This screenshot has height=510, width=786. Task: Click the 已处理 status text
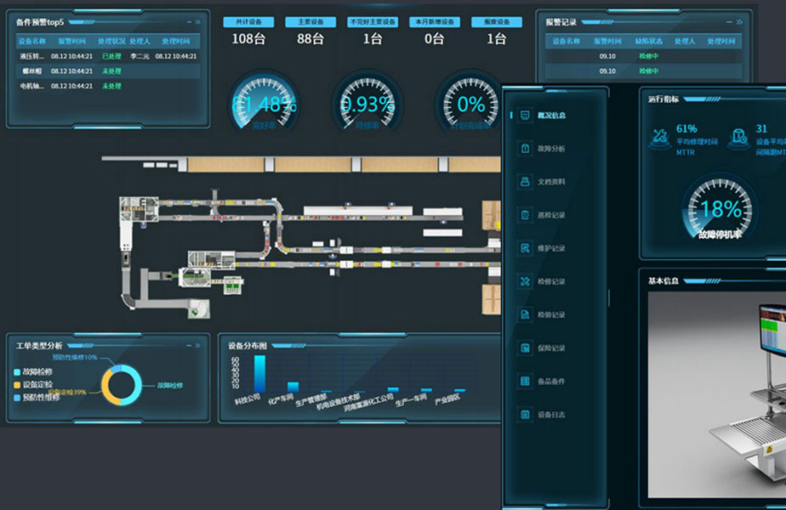point(111,56)
